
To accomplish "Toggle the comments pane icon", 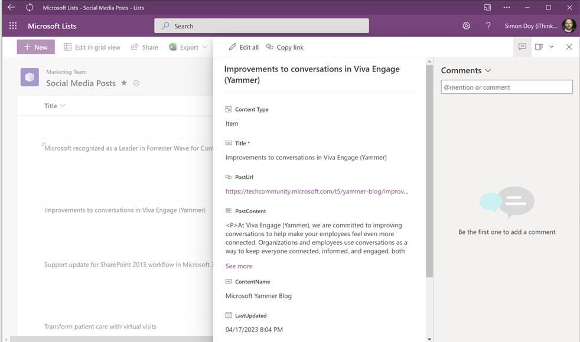I will 522,47.
